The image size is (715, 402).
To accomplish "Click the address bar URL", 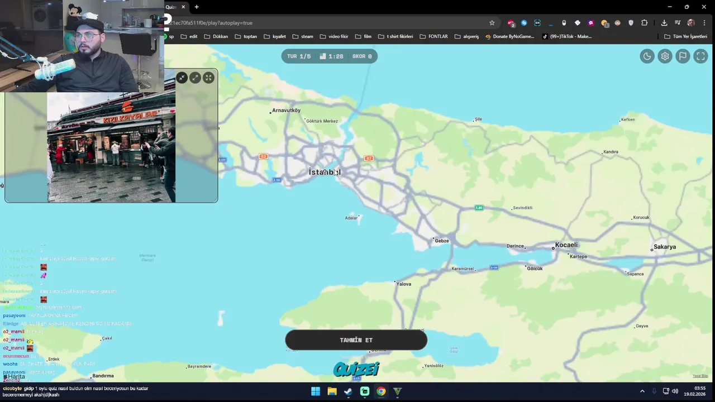I will pyautogui.click(x=212, y=23).
